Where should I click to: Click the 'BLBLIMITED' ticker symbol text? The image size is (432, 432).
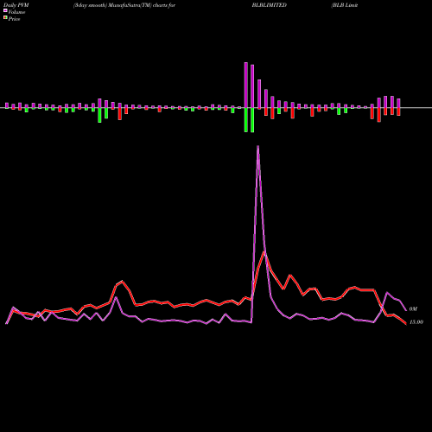[269, 5]
